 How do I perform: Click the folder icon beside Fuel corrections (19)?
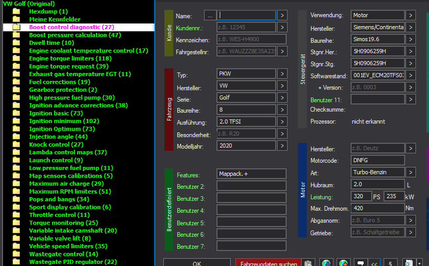[x=16, y=82]
